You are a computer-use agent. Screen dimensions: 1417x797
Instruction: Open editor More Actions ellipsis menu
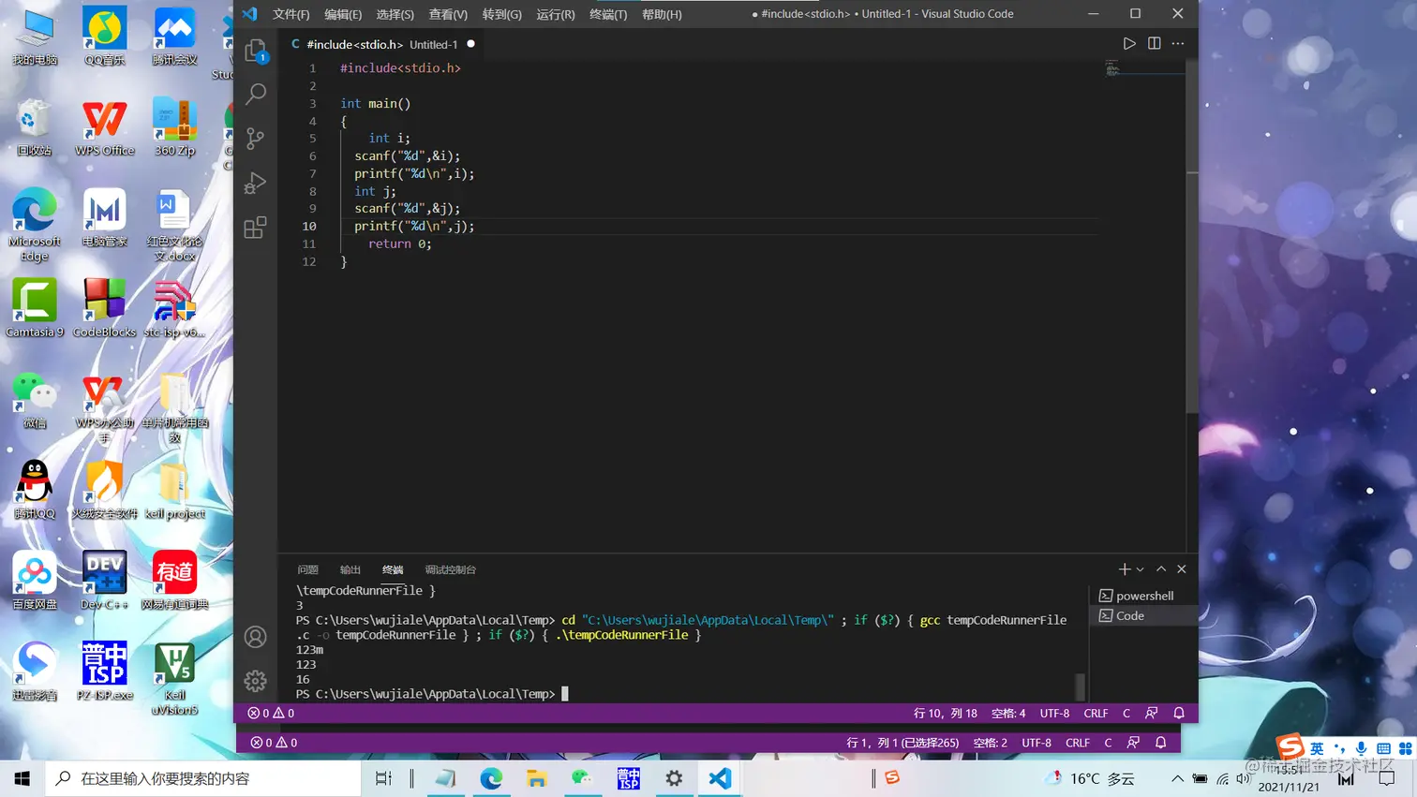click(x=1178, y=44)
